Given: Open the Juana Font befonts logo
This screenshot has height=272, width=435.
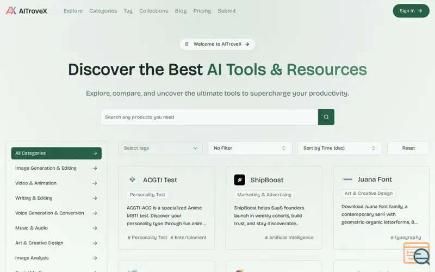Looking at the screenshot, I should [x=347, y=180].
